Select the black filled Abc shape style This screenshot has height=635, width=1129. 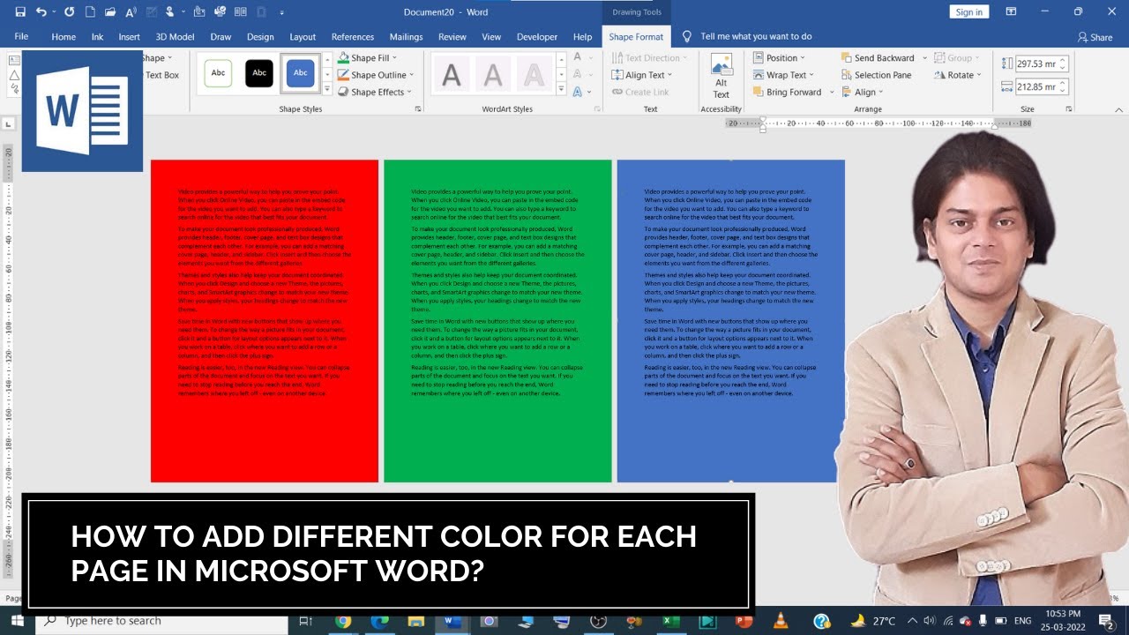pos(259,72)
